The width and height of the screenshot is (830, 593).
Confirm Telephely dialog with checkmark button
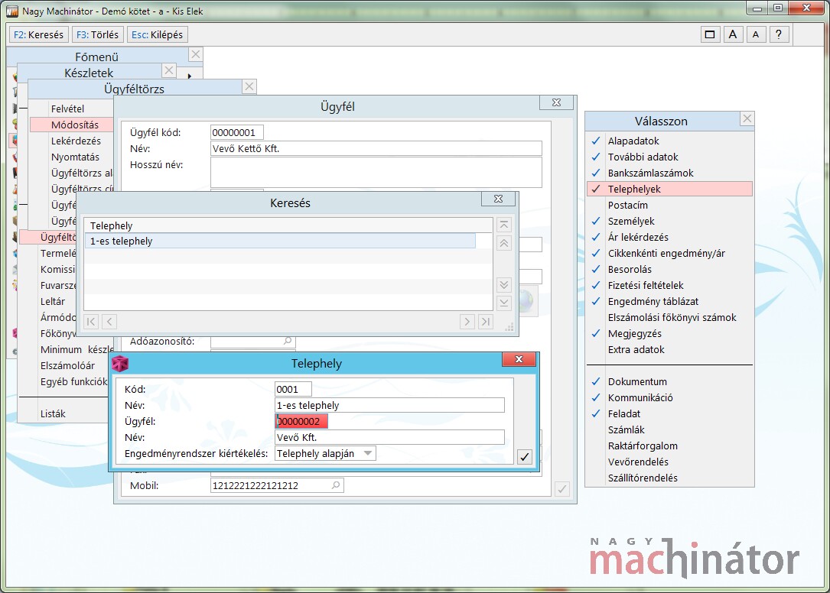[524, 457]
